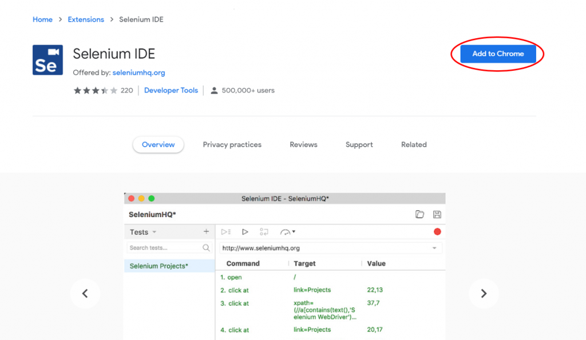Click the yellow minimize dot in screenshot
586x340 pixels.
click(141, 198)
